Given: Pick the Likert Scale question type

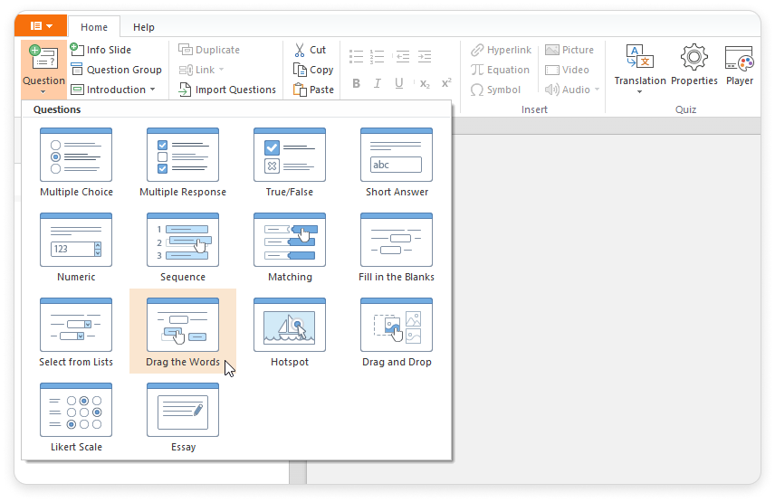Looking at the screenshot, I should [76, 417].
